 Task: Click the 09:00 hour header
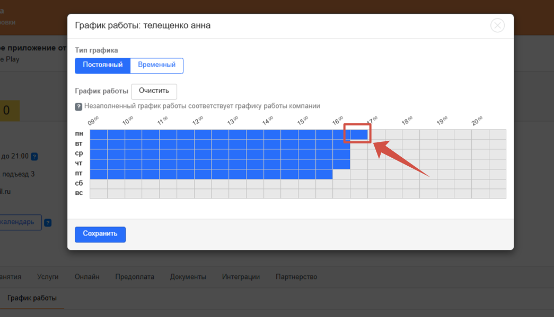93,121
